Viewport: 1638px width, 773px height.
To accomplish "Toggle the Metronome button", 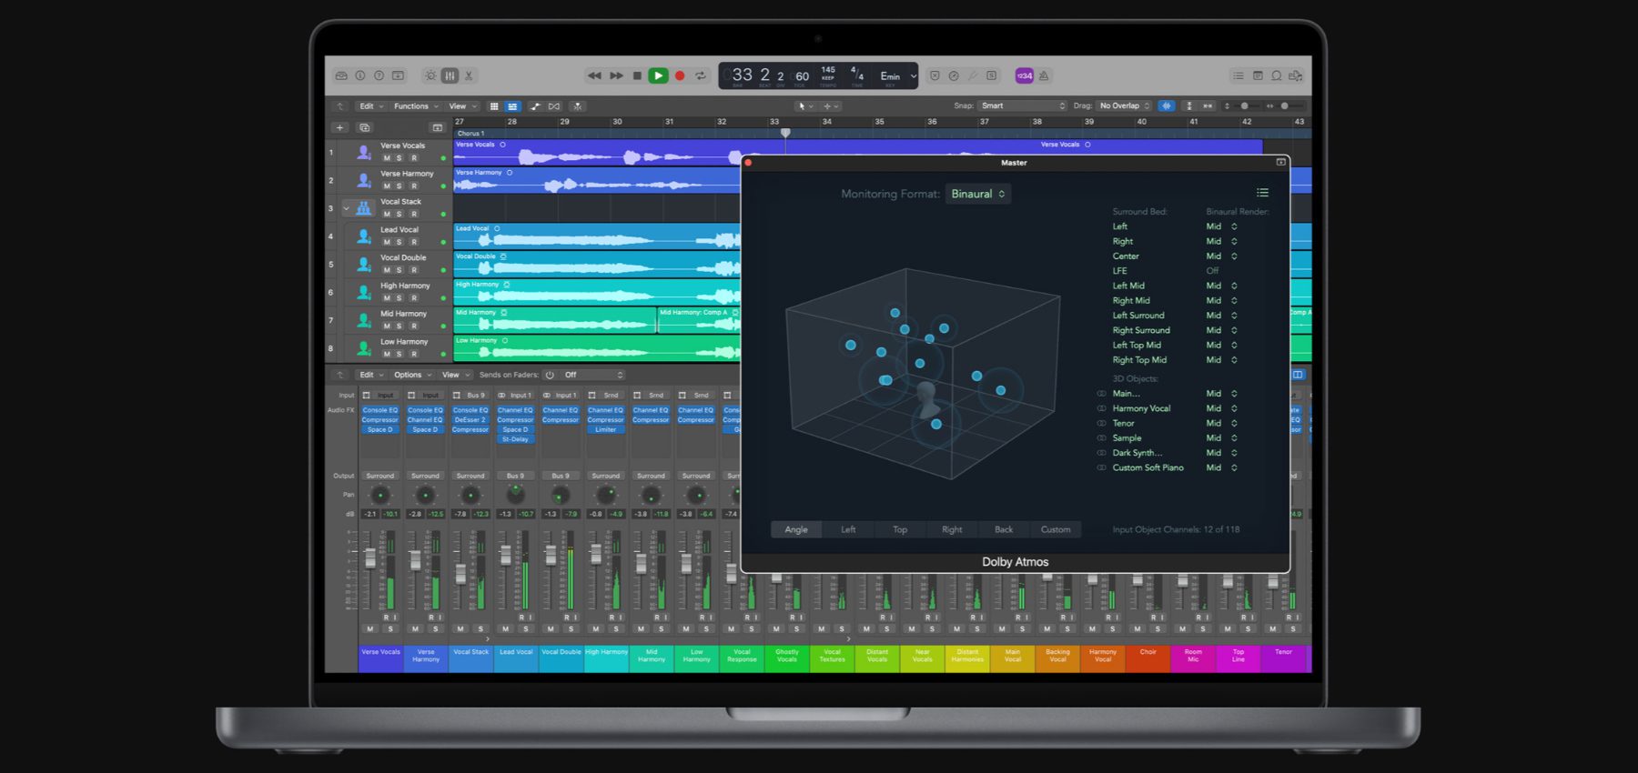I will [1044, 75].
